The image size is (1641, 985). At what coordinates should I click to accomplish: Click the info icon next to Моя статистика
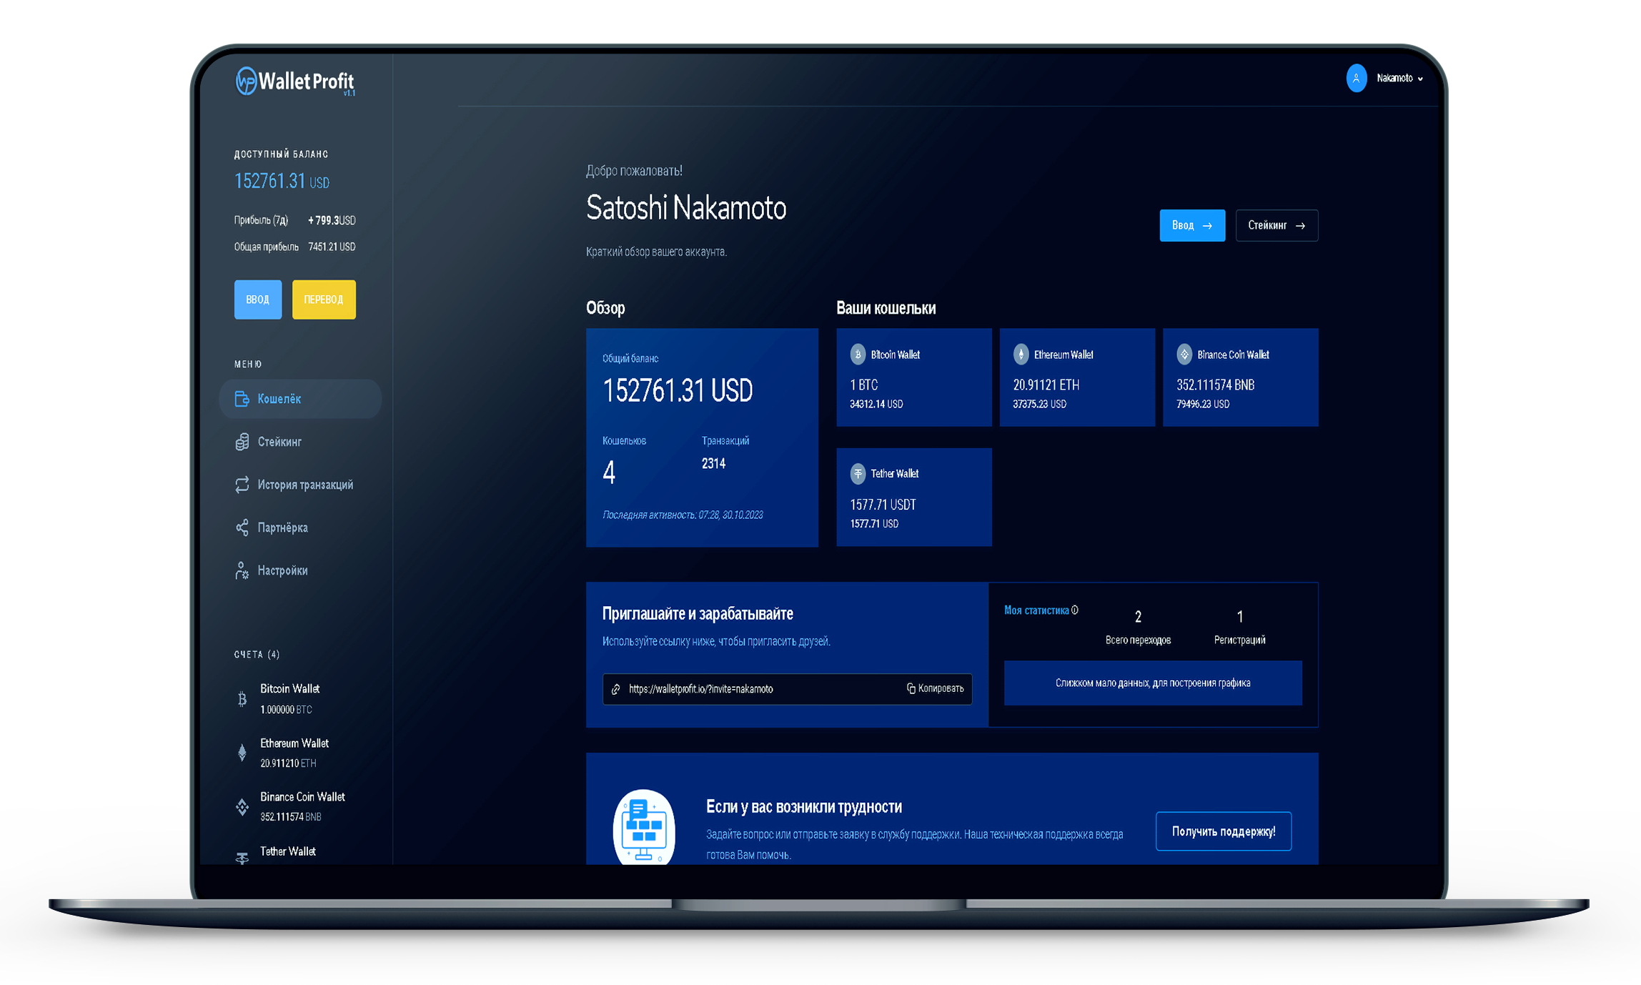1074,610
